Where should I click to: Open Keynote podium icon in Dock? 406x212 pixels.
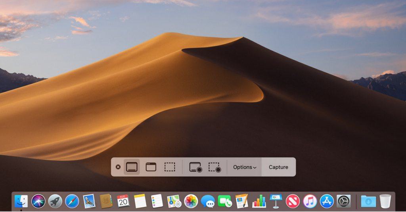[x=276, y=201]
